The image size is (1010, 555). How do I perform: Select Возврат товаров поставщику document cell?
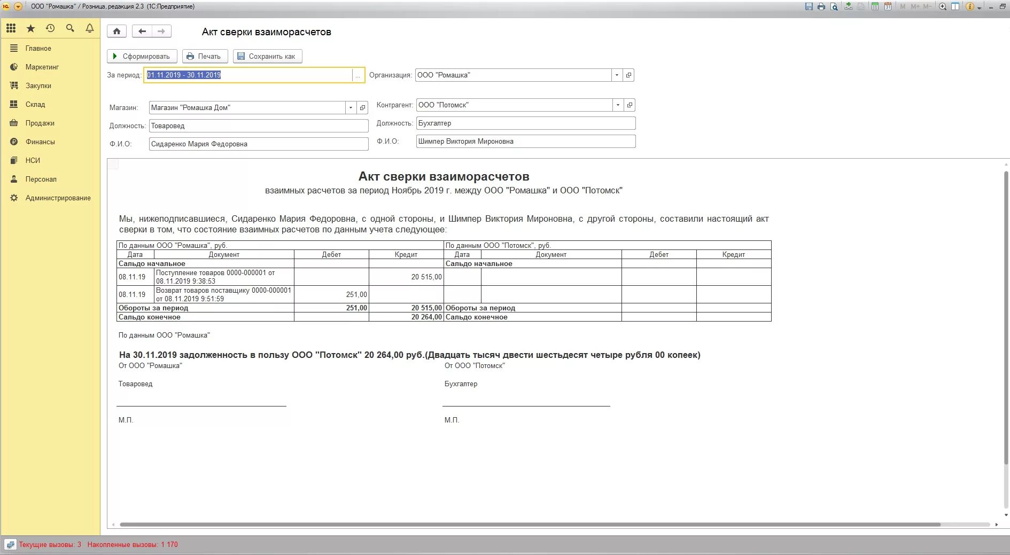(x=224, y=294)
